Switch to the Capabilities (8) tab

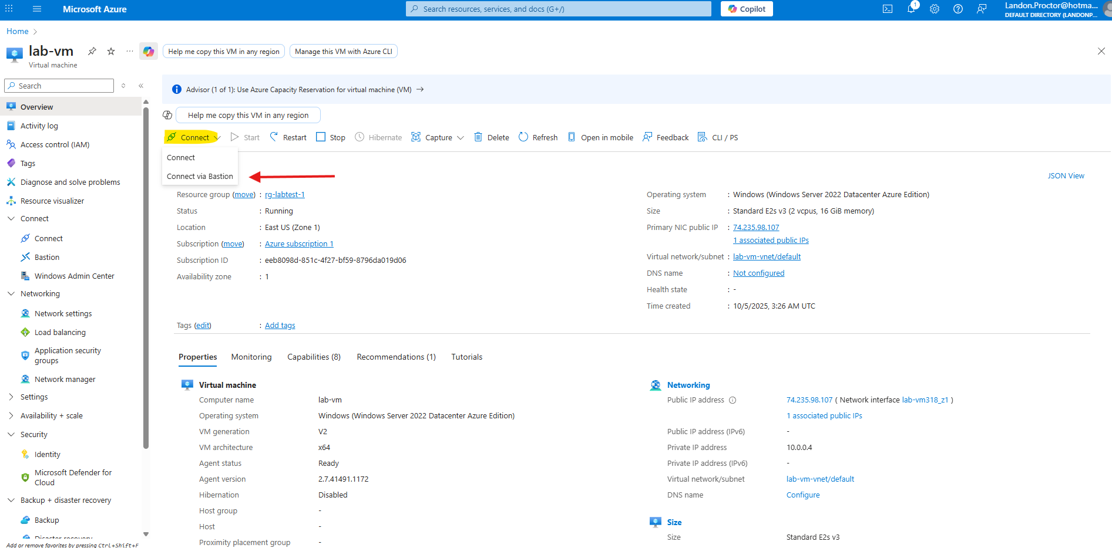(314, 357)
